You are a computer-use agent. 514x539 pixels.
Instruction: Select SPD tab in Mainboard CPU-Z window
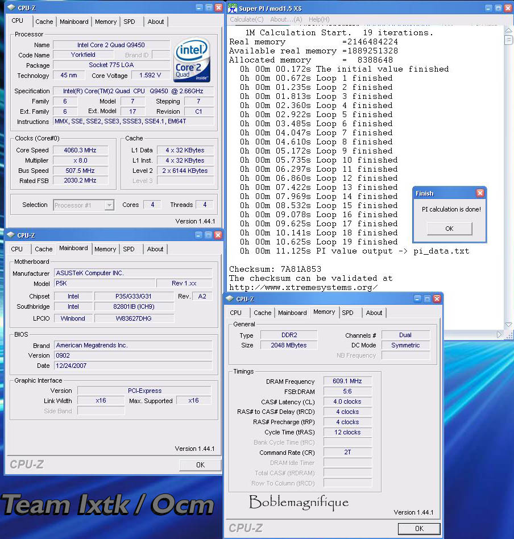click(x=129, y=249)
